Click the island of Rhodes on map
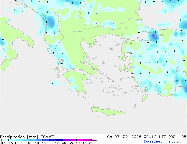The image size is (187, 144). (x=145, y=98)
